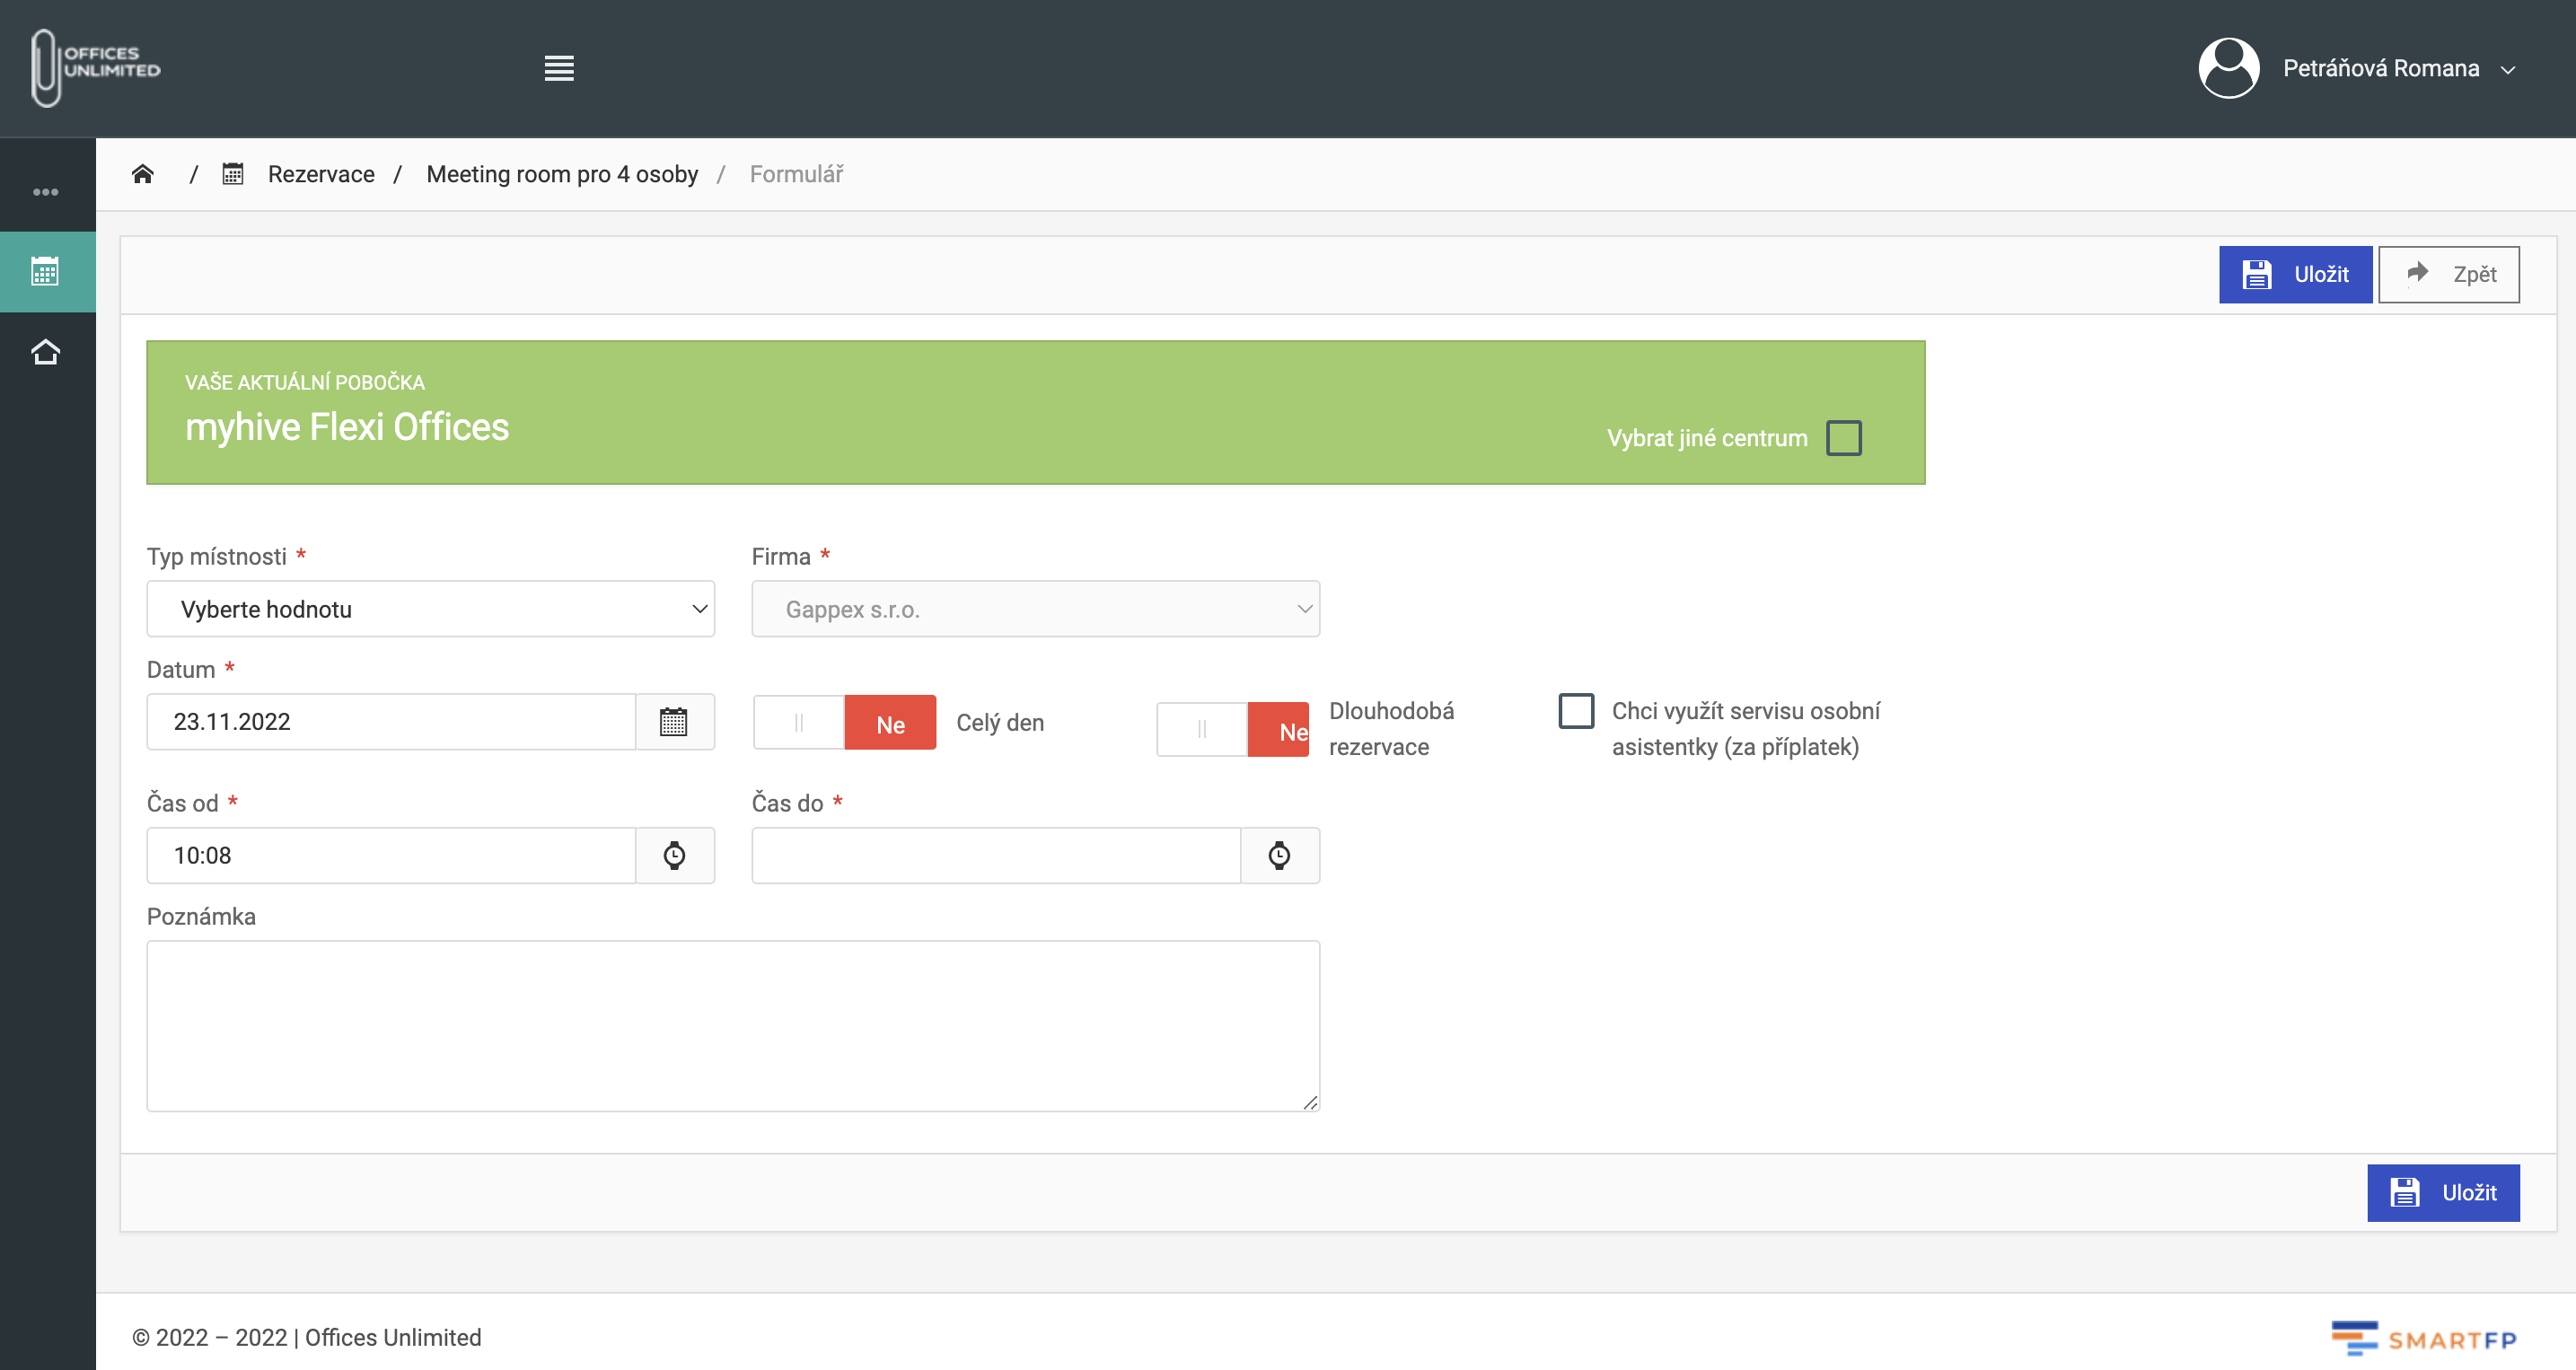Expand the Typ místnosti dropdown
The image size is (2576, 1370).
[x=430, y=609]
